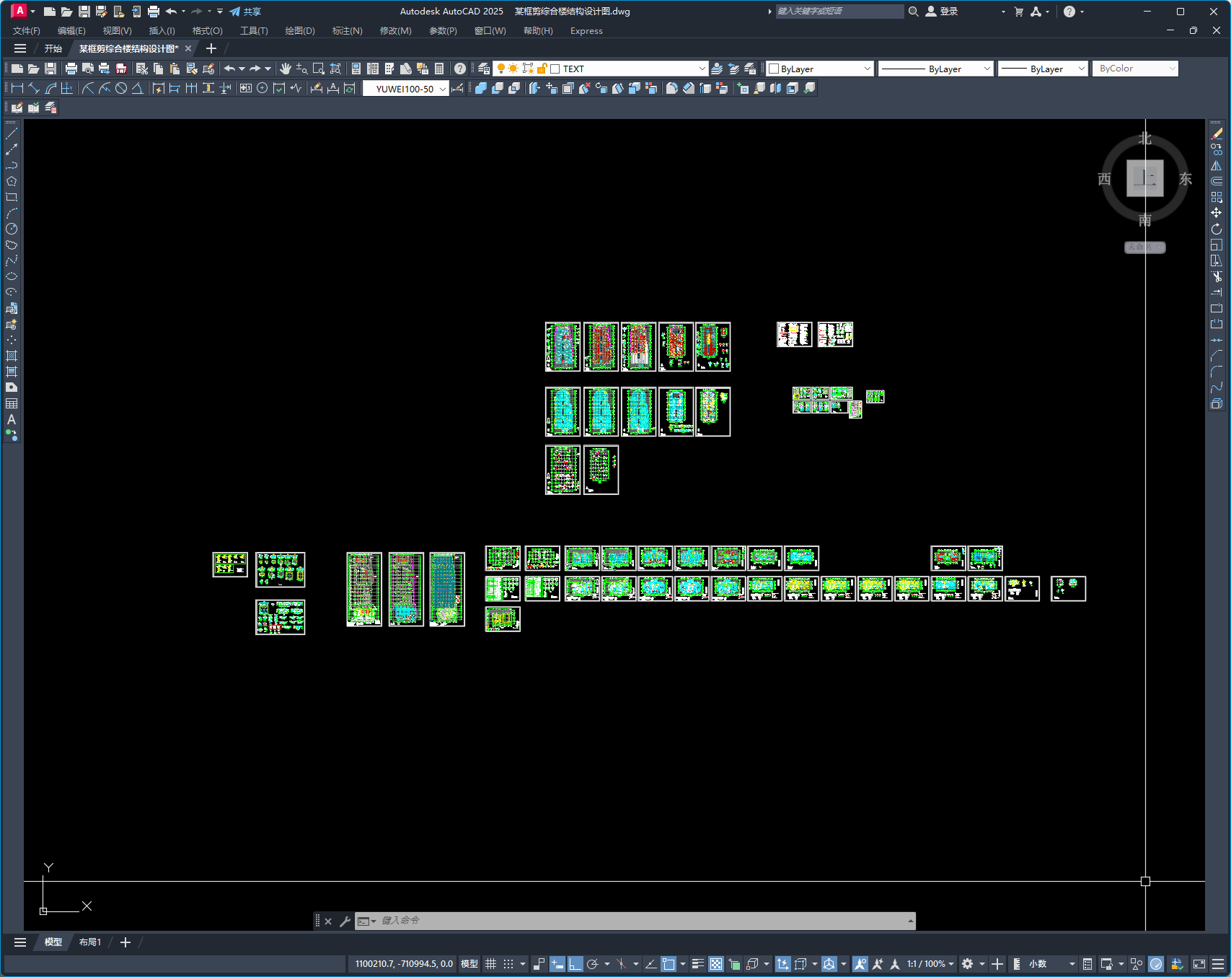Screen dimensions: 1231x977
Task: Click the 模型 model space status button
Action: [x=469, y=964]
